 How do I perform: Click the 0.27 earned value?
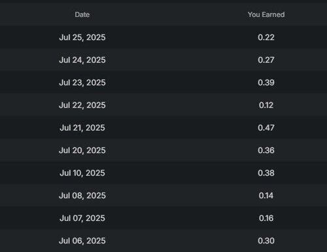point(266,60)
